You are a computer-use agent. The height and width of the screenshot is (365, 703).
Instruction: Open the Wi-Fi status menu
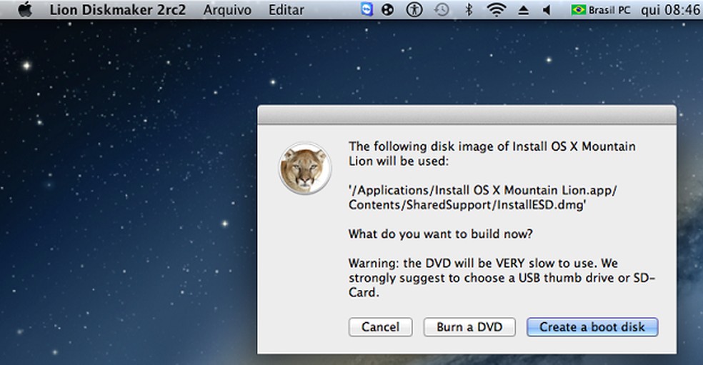tap(496, 10)
